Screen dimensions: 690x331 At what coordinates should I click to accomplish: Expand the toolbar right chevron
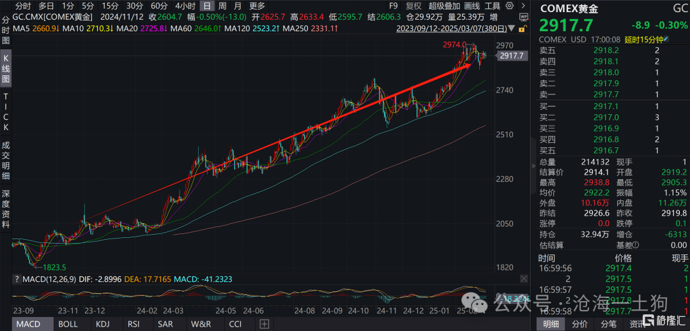523,6
